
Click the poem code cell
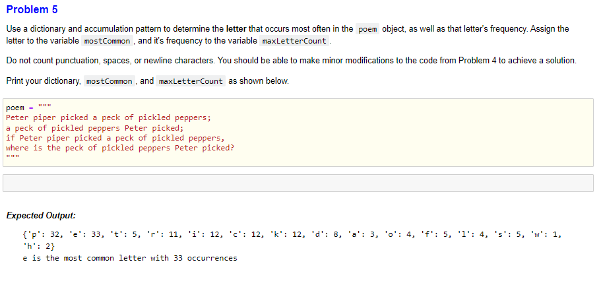point(298,133)
